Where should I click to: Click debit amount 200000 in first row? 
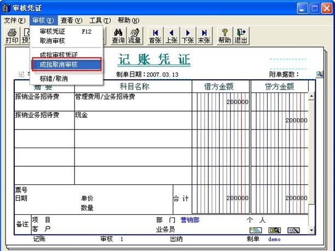237,102
